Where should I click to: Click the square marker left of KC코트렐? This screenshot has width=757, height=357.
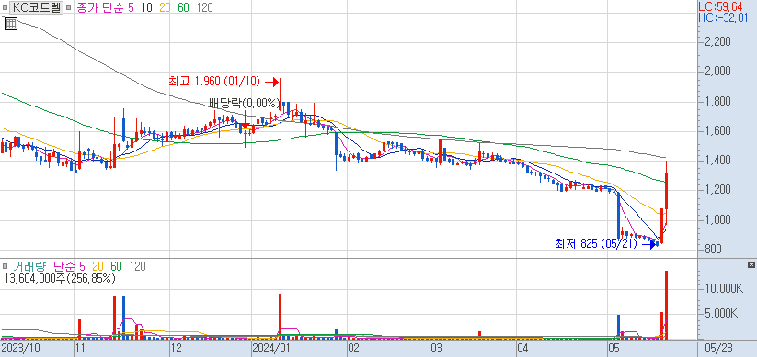point(5,7)
